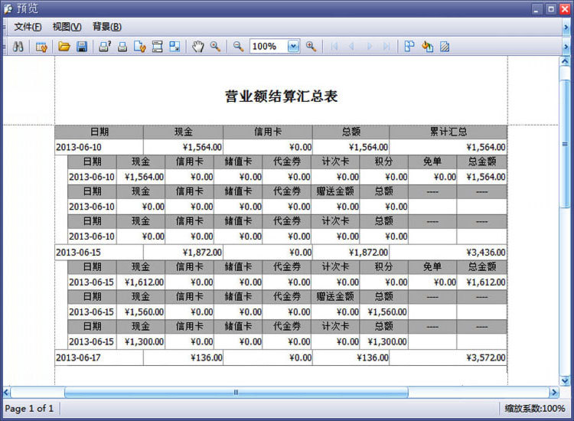
Task: Open the Watermark icon
Action: coord(445,47)
